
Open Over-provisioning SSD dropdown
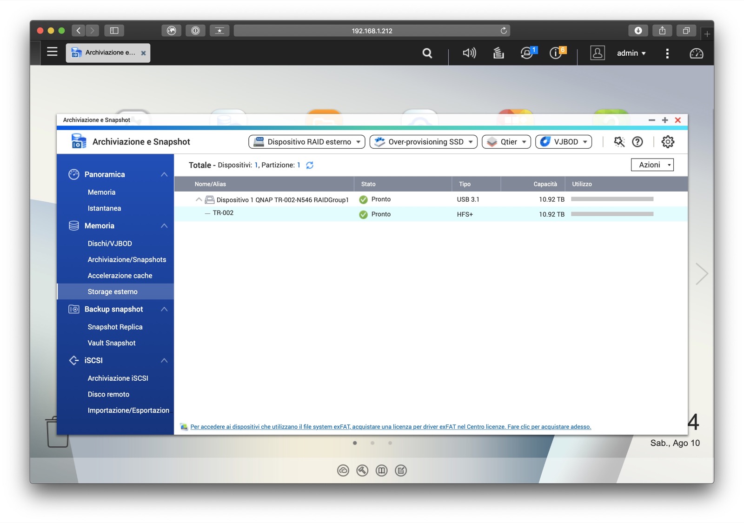(424, 142)
